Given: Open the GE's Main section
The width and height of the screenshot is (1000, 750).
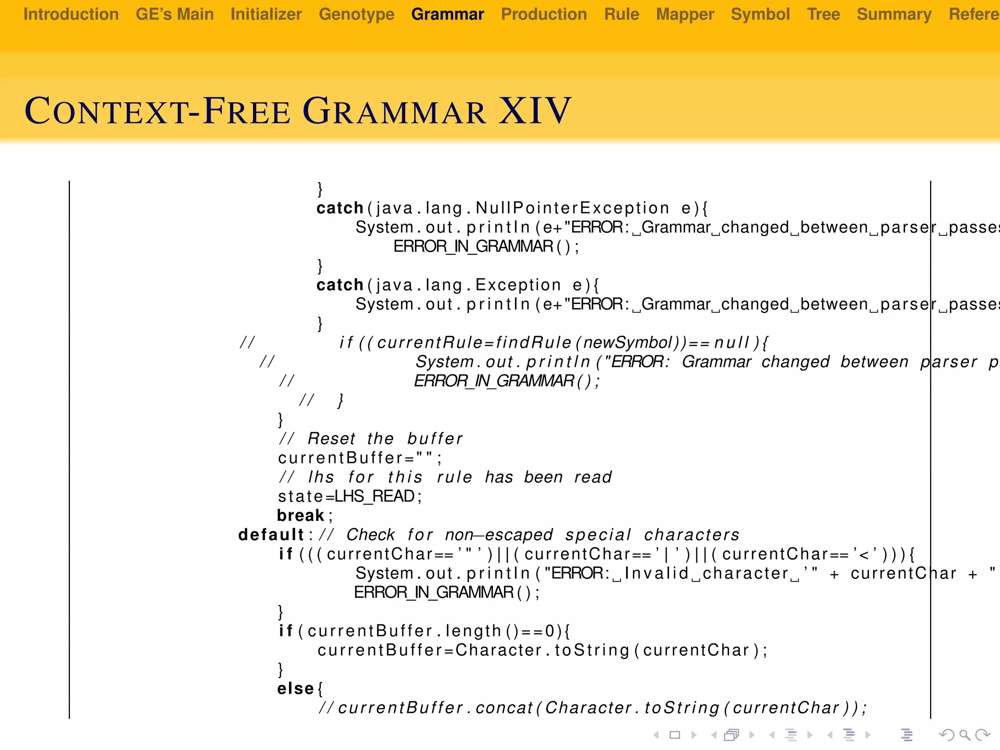Looking at the screenshot, I should point(175,14).
